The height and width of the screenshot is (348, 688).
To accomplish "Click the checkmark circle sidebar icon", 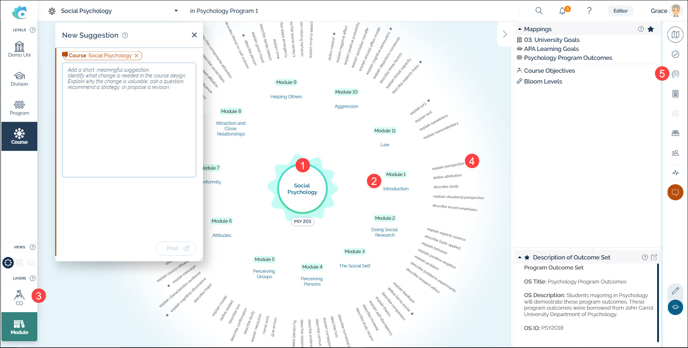I will coord(675,54).
